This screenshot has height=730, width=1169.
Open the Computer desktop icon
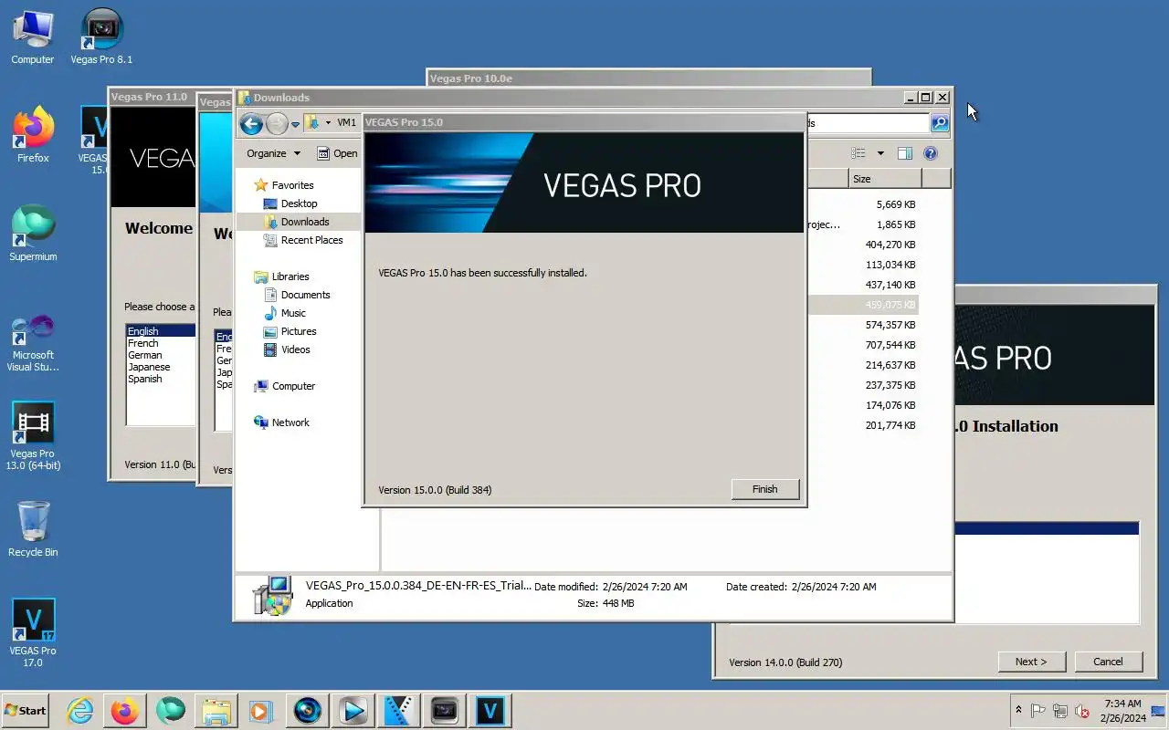click(x=33, y=37)
